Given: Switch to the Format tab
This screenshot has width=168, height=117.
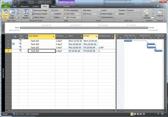Looking at the screenshot, I should (66, 6).
